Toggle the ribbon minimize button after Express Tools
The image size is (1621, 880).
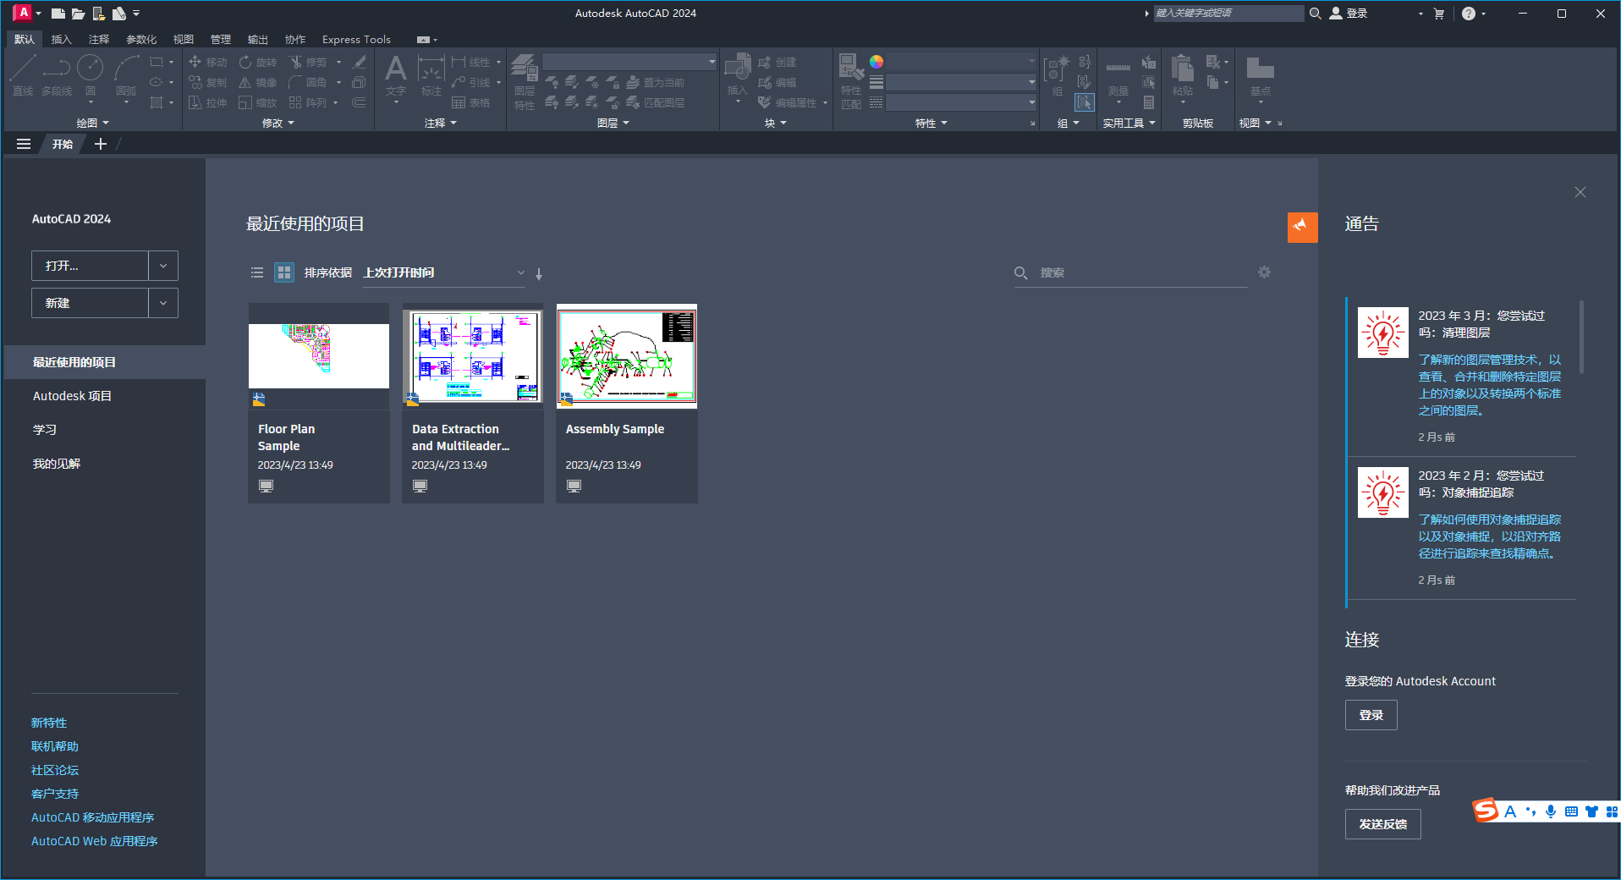(424, 40)
